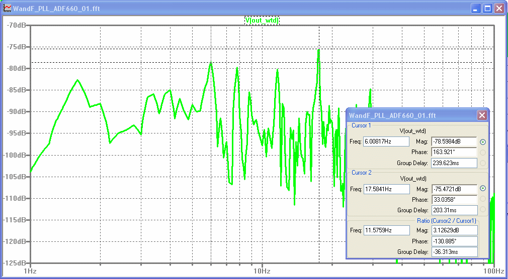Click the -85dB y-axis label
Screen dimensions: 508x279
point(16,90)
